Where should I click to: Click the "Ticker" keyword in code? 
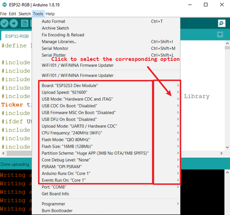pyautogui.click(x=12, y=105)
